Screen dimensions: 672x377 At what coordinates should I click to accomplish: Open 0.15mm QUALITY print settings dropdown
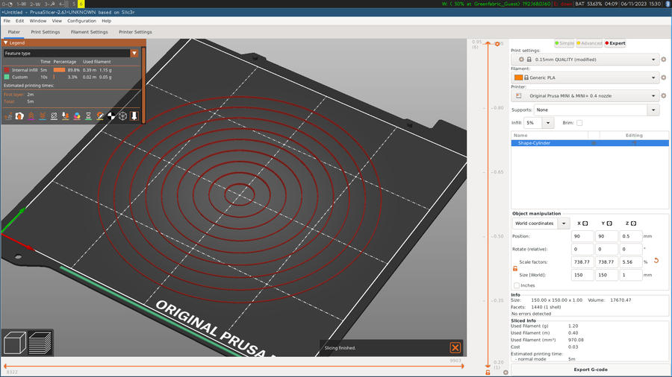[x=585, y=60]
